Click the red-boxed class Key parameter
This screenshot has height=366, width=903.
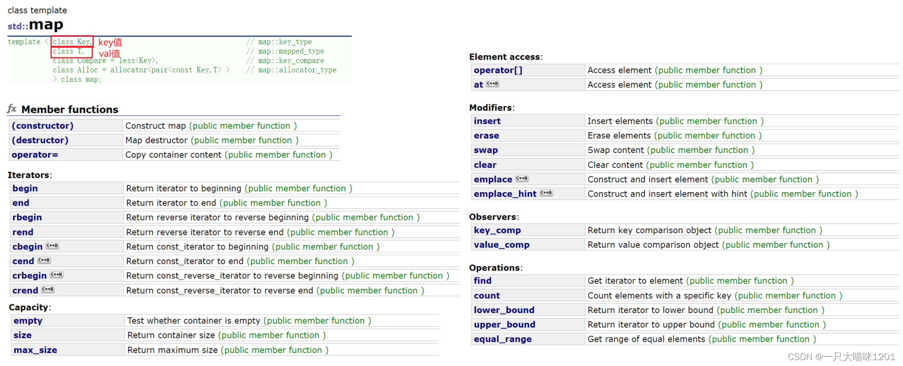point(72,42)
